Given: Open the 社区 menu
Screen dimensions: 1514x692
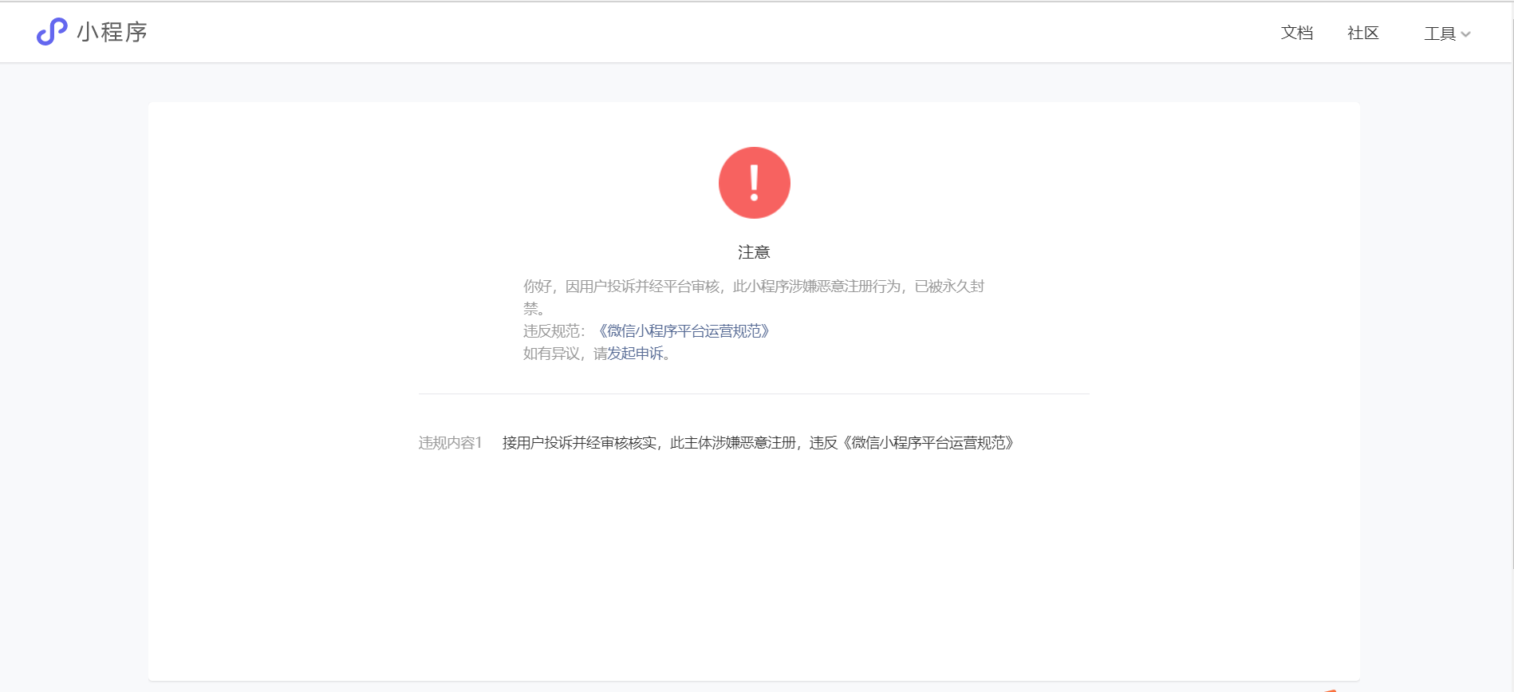Looking at the screenshot, I should [1363, 33].
